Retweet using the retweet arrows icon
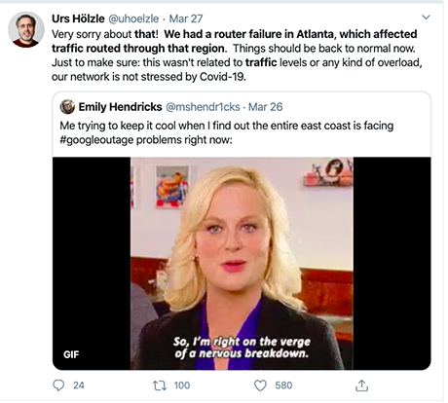Image resolution: width=448 pixels, height=403 pixels. (x=160, y=385)
